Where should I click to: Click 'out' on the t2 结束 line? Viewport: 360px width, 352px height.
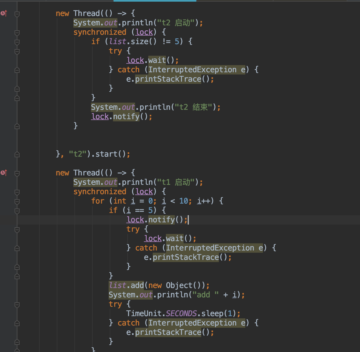click(x=128, y=107)
